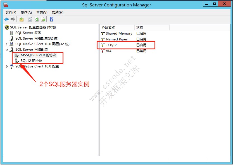Minimize the Configuration Manager window
The image size is (233, 165).
(207, 4)
